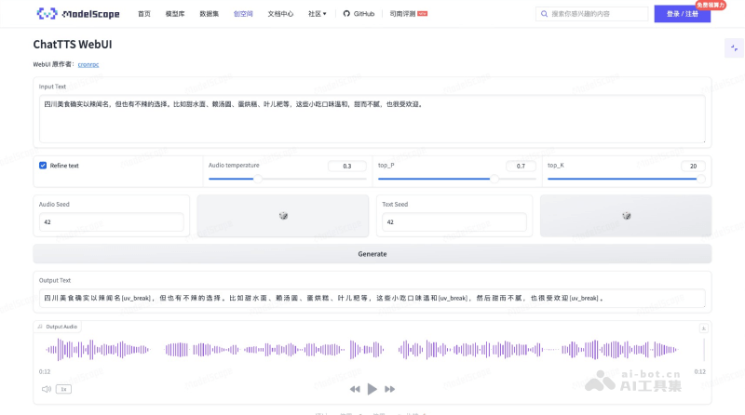Open the 创空间 tab
This screenshot has width=745, height=415.
click(242, 14)
